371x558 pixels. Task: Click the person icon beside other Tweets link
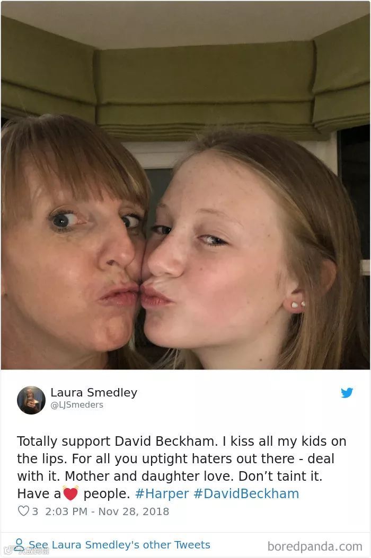[19, 544]
